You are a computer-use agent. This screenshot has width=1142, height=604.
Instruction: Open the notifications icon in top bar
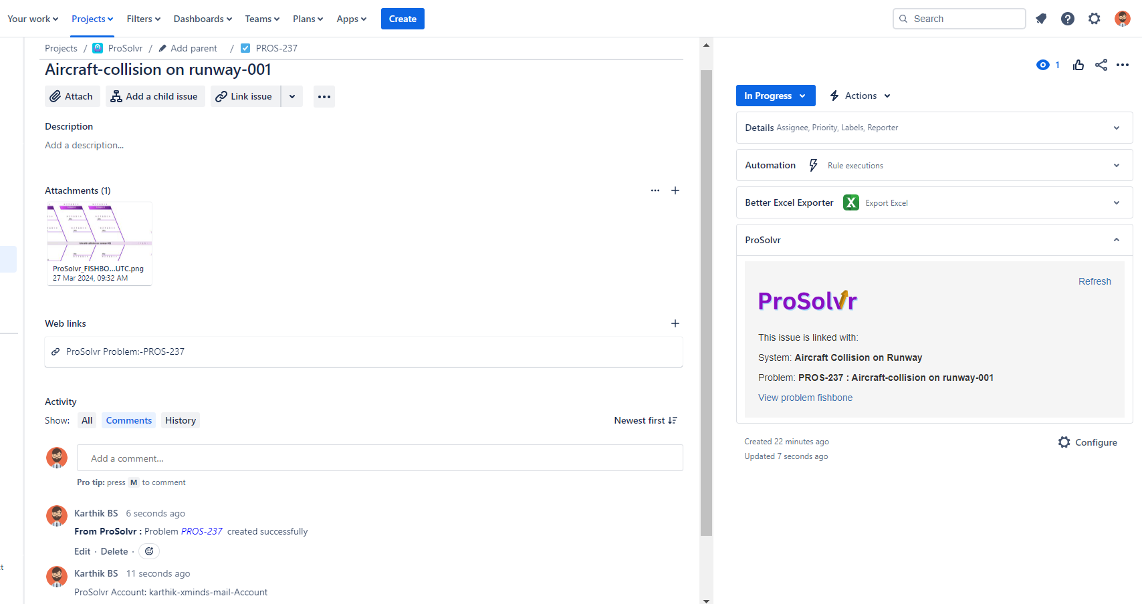click(x=1041, y=19)
